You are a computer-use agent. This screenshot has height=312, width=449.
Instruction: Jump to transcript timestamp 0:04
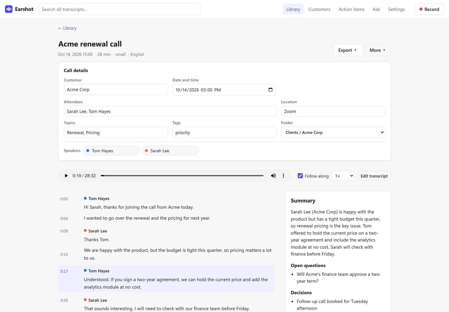pos(64,219)
